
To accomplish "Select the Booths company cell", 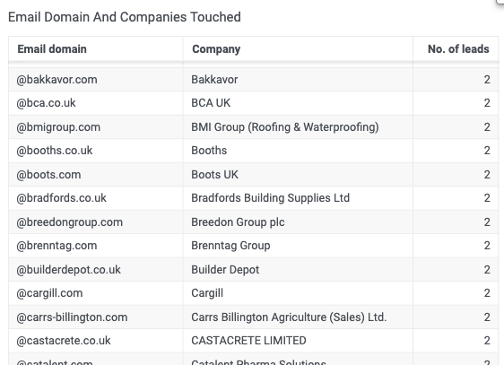I will [298, 151].
